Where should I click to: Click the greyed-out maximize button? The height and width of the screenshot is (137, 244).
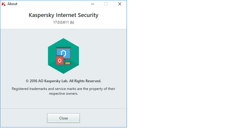coord(106,4)
